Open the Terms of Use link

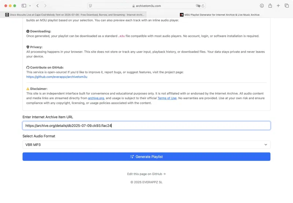167,98
